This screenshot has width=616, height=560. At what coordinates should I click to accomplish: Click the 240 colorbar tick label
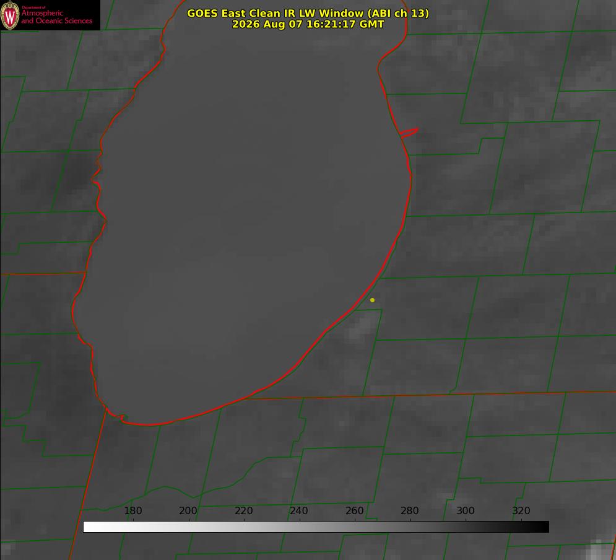(299, 510)
